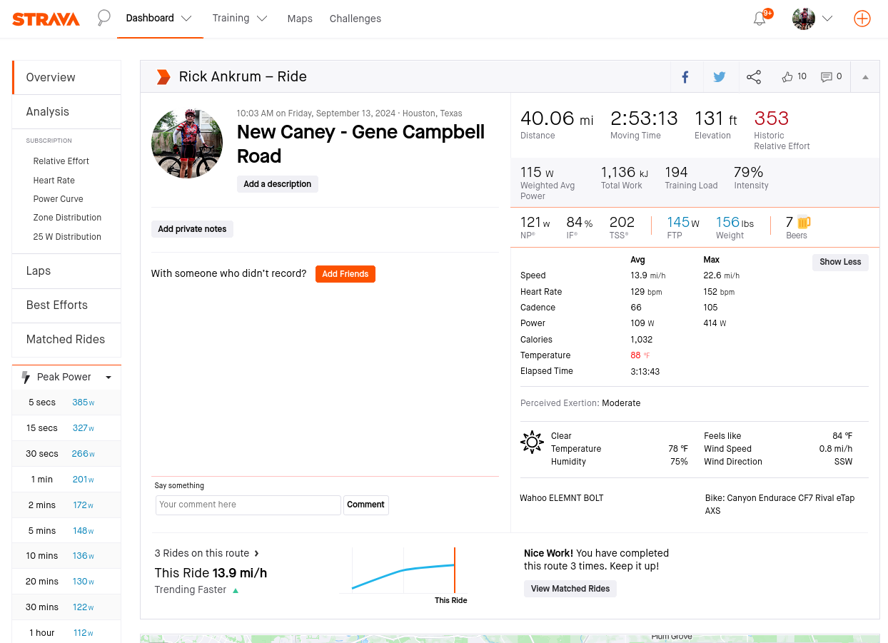Click the This Ride trend marker

pos(454,570)
